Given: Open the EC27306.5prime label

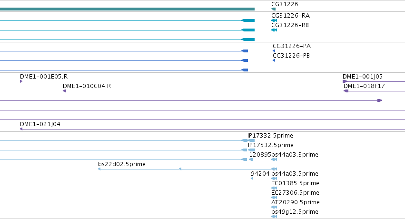Looking at the screenshot, I should 295,193.
